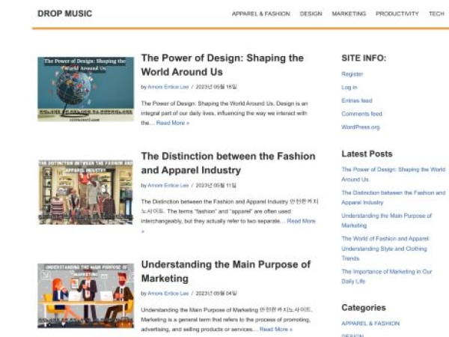Click the Log in link in sidebar
This screenshot has height=337, width=449.
click(349, 88)
